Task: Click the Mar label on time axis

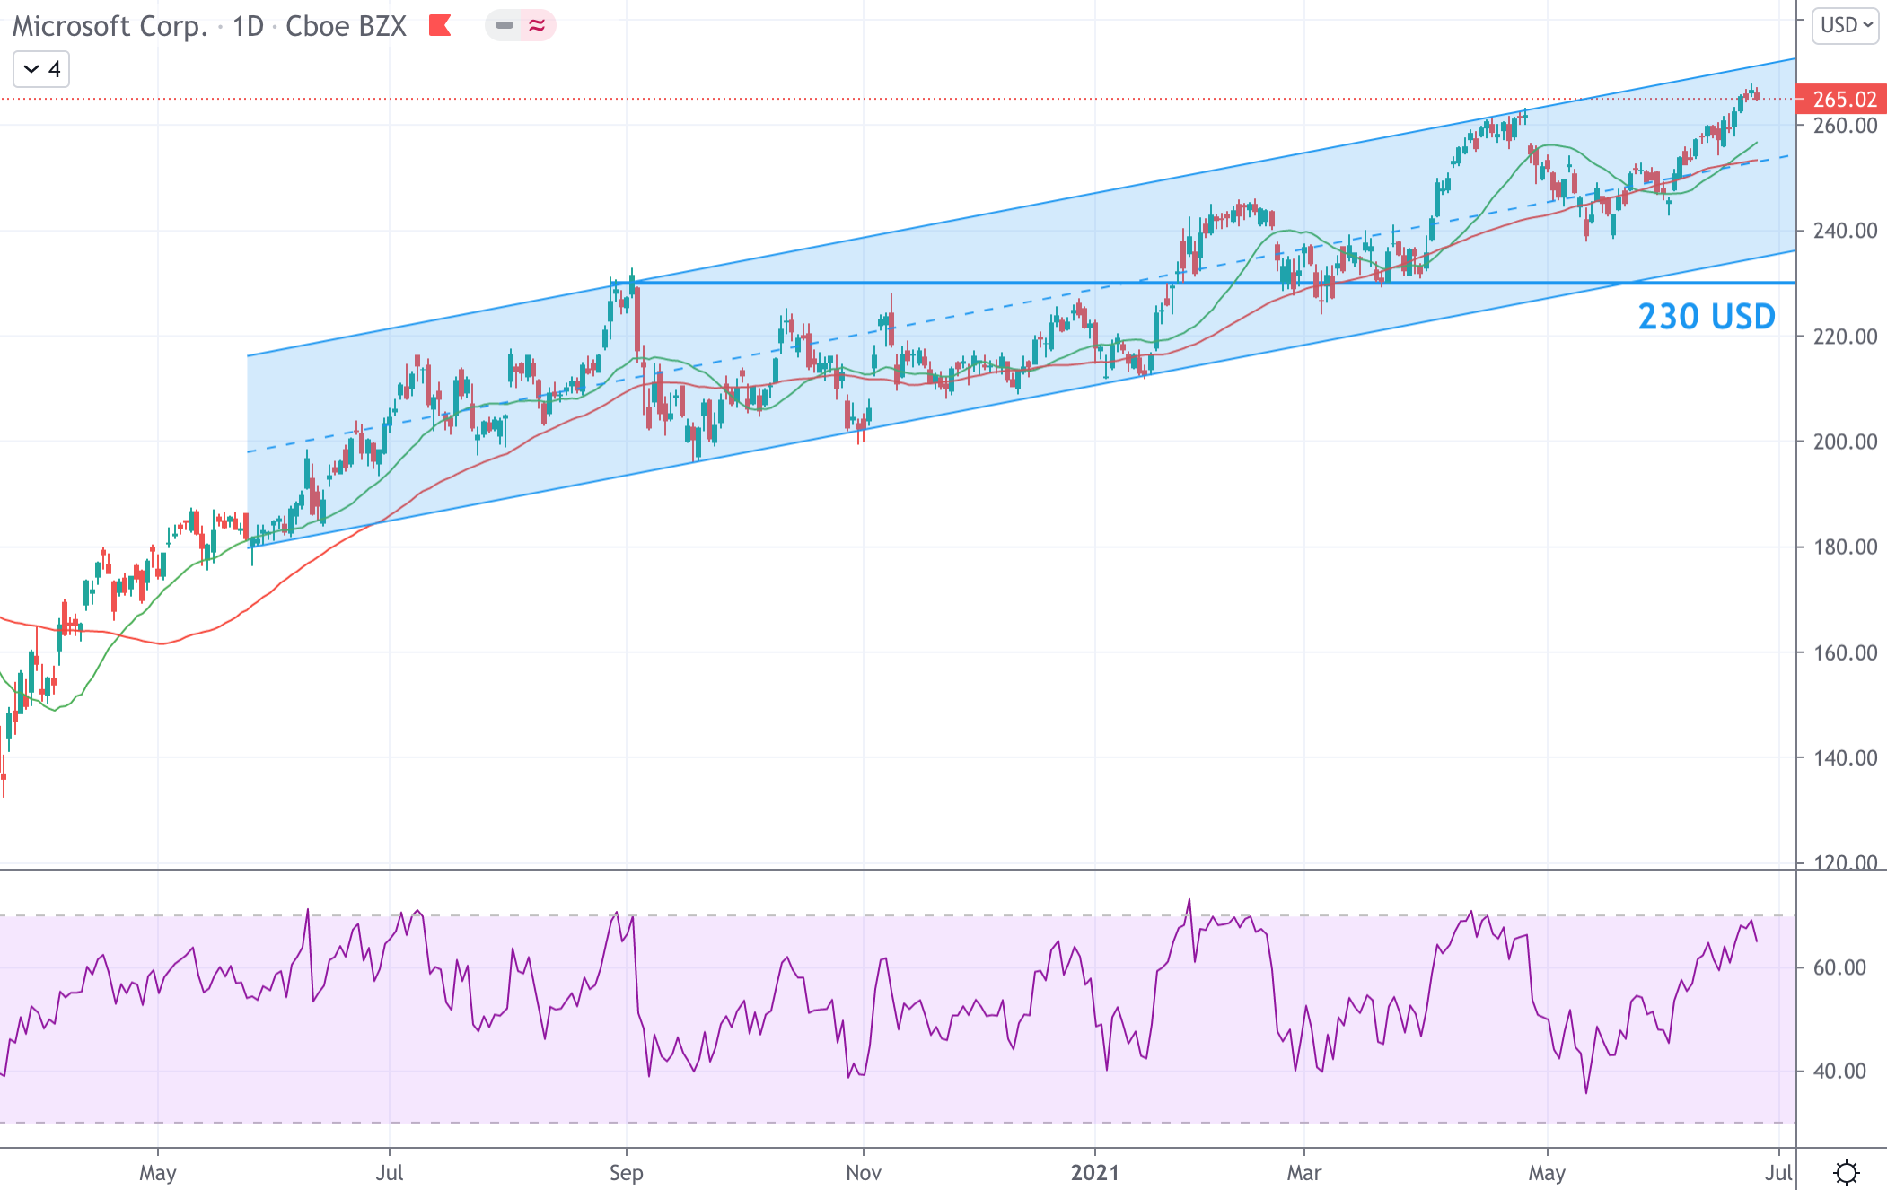Action: tap(1304, 1173)
